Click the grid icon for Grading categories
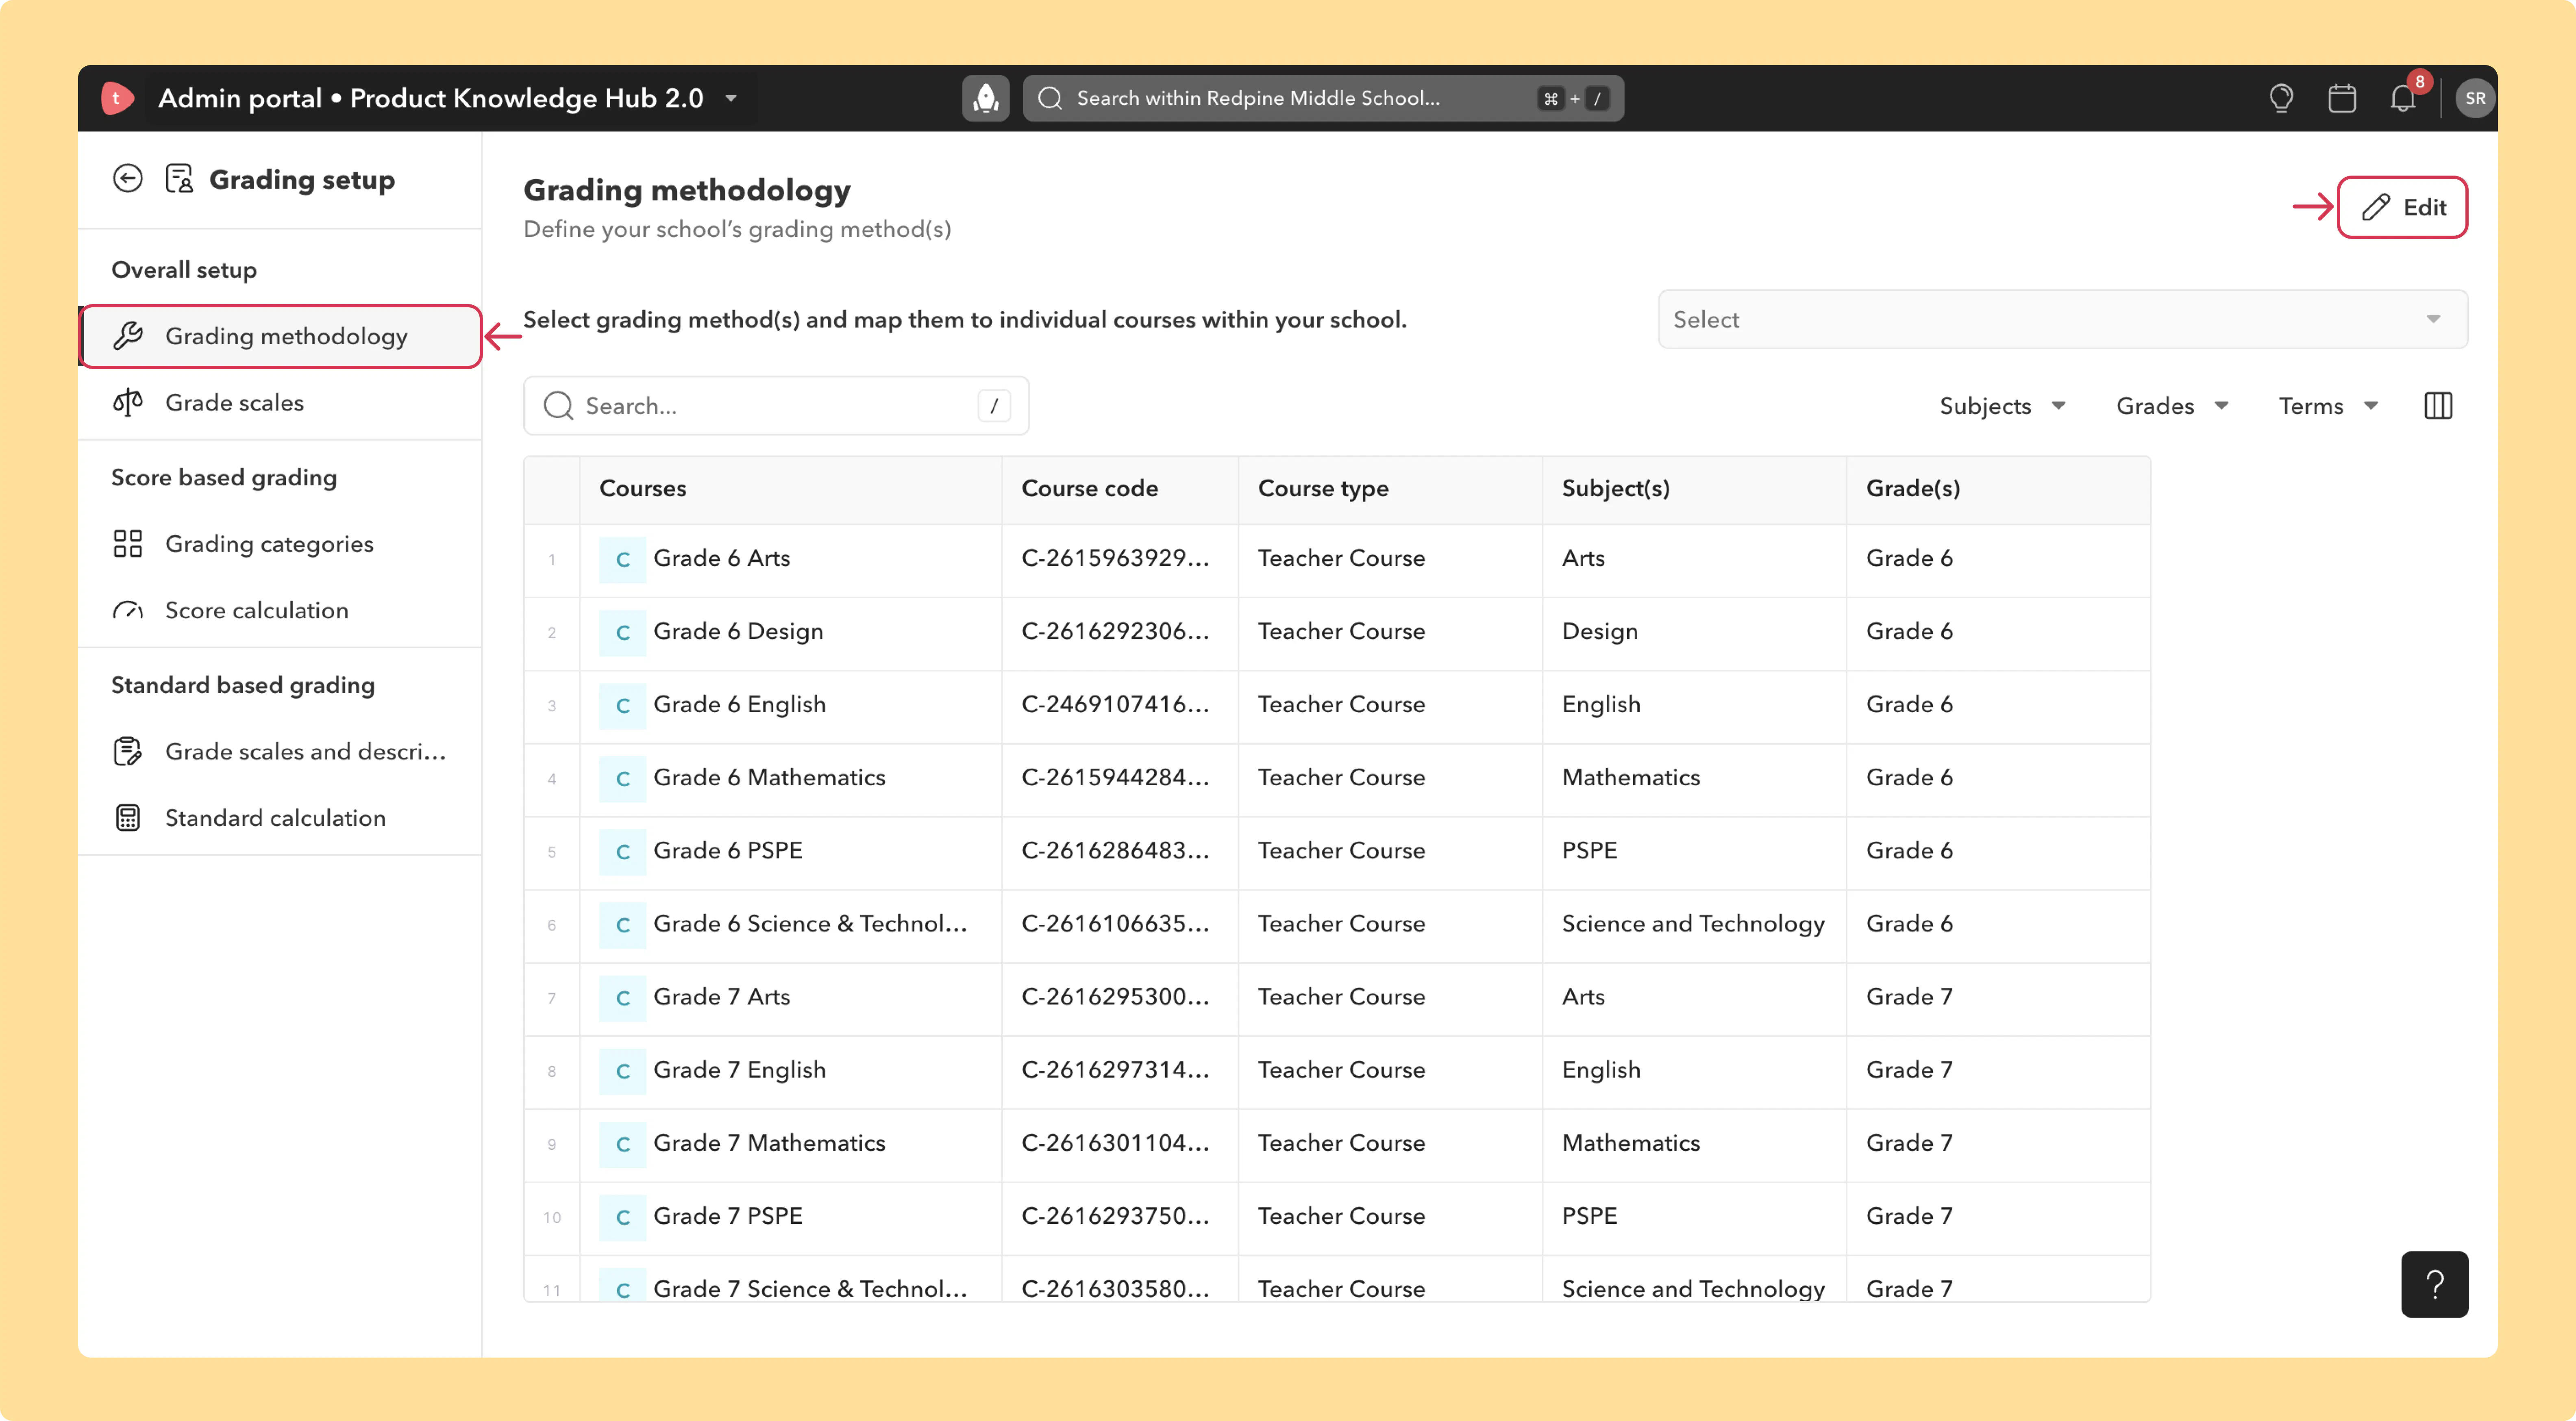 coord(128,544)
